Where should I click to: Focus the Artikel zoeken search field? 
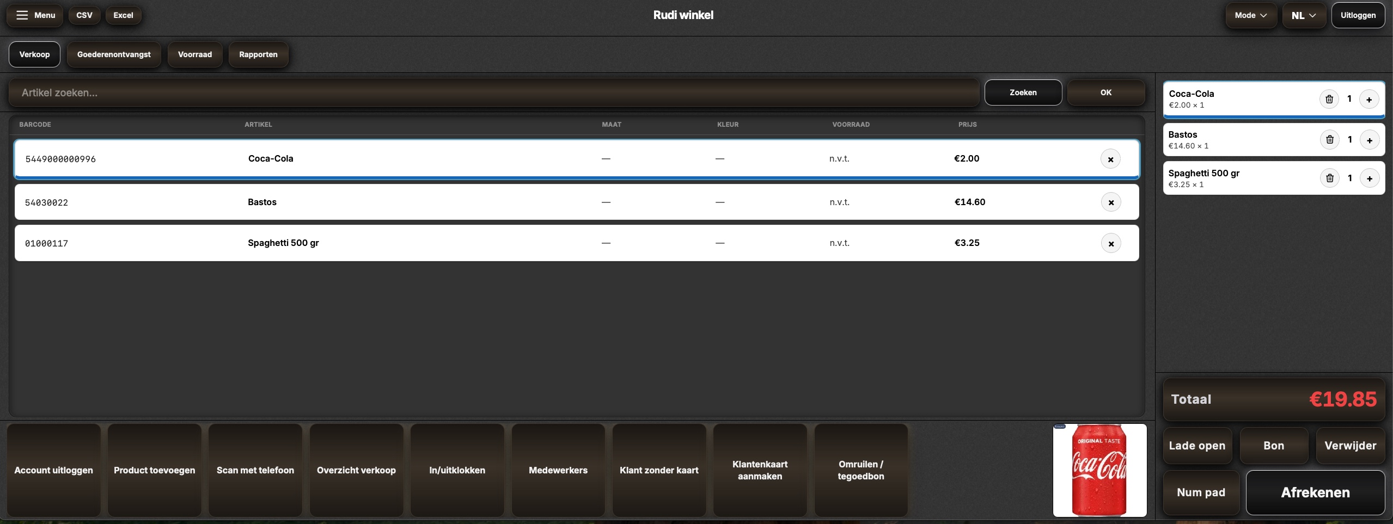(x=493, y=93)
